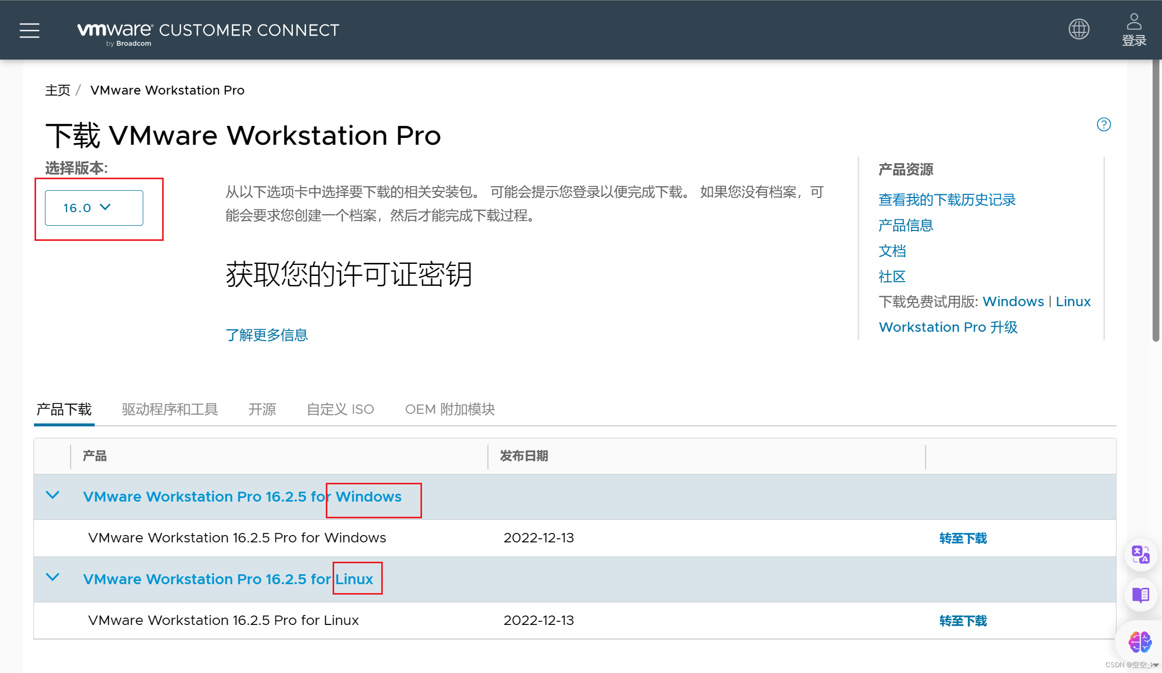The width and height of the screenshot is (1162, 673).
Task: Click 转至下载 for Windows row
Action: (963, 538)
